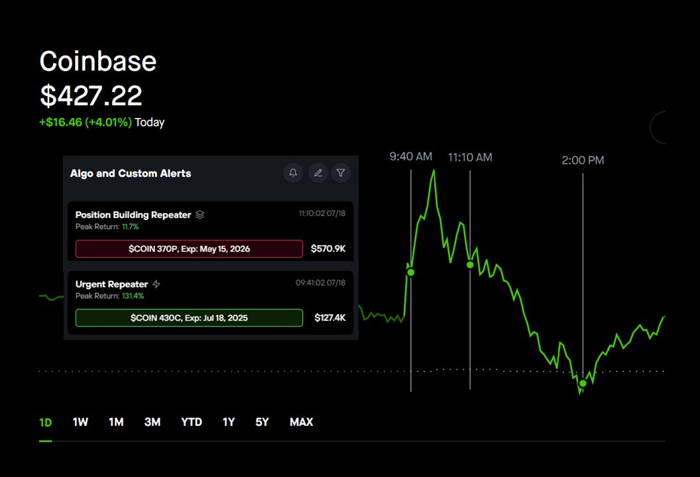Select the 1Y time range

coord(229,422)
